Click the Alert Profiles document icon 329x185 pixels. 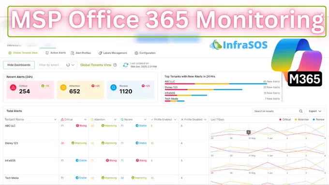(73, 53)
